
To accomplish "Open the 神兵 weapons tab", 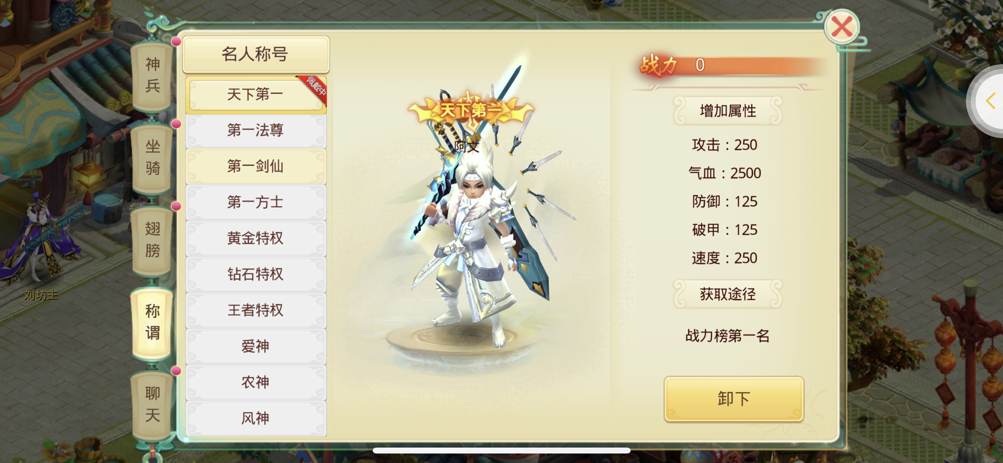I will (153, 75).
